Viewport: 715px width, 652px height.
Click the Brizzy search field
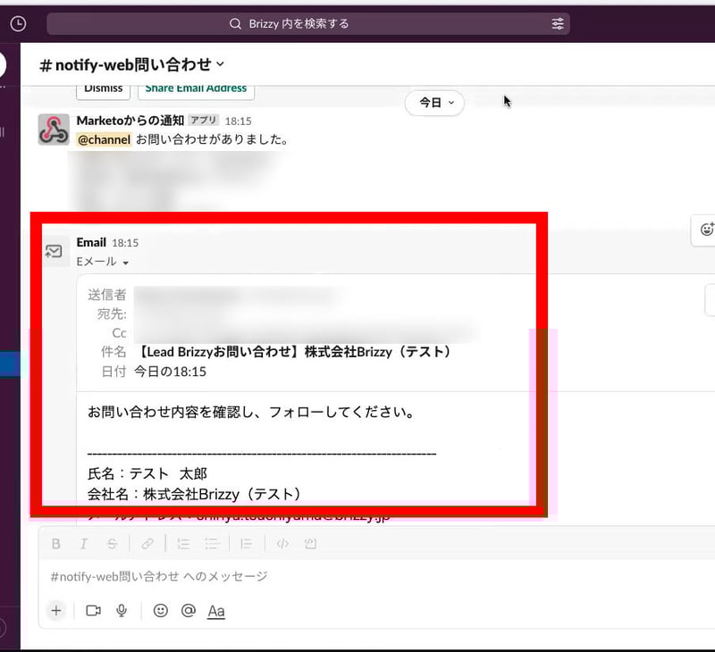click(x=307, y=24)
